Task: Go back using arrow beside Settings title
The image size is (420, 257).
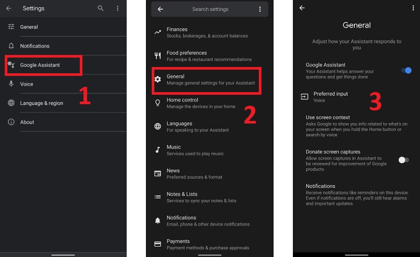Action: click(x=8, y=8)
